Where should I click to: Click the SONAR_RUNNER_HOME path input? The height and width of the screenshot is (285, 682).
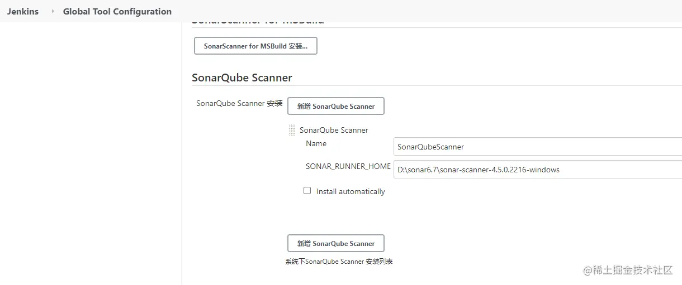(537, 170)
